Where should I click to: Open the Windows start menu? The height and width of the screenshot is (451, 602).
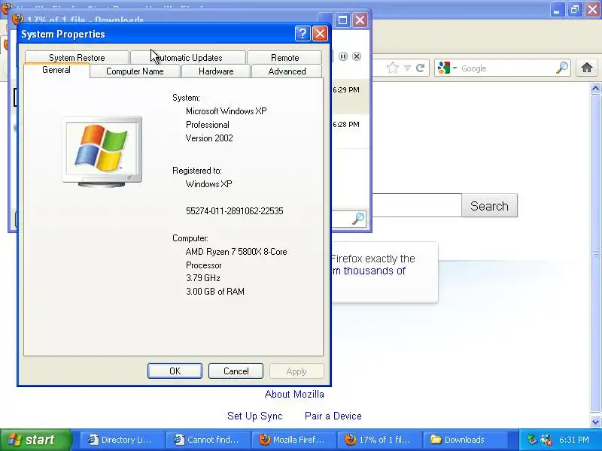[x=36, y=440]
